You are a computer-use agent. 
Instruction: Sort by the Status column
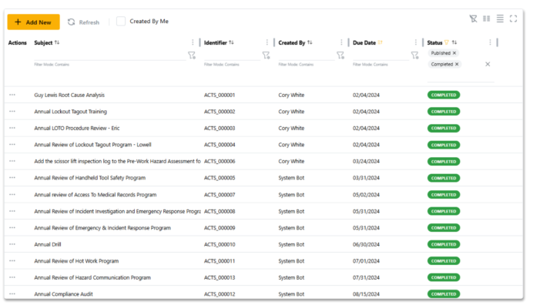tap(454, 42)
